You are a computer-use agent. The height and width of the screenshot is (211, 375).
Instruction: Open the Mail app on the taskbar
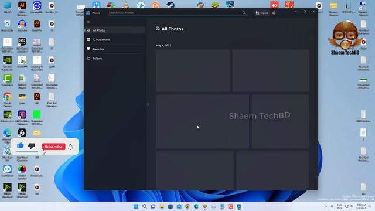coord(179,206)
